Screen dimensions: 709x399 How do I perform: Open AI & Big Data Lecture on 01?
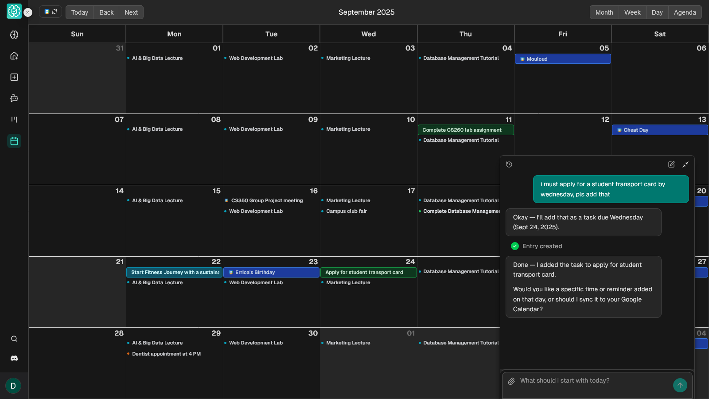157,58
